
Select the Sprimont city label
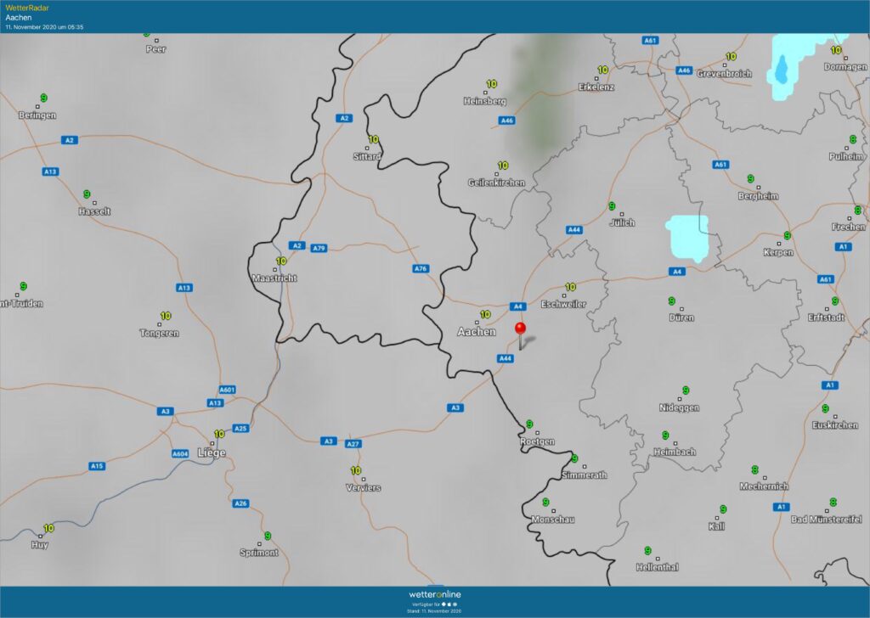click(x=259, y=552)
